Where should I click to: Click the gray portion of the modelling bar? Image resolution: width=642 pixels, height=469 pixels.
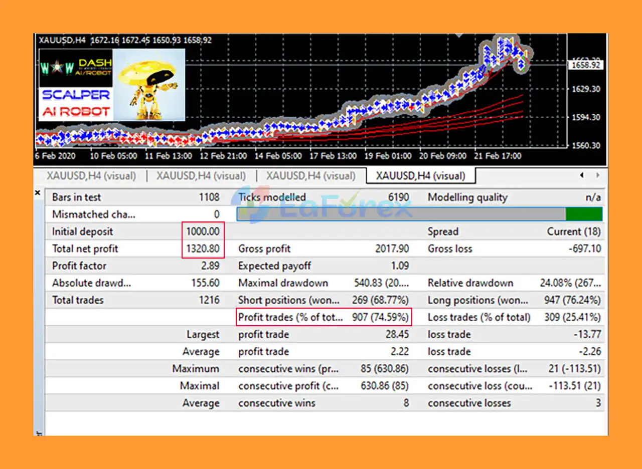coord(401,214)
